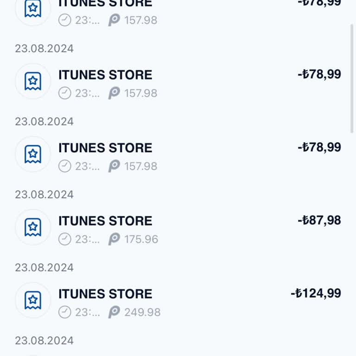Image resolution: width=356 pixels, height=356 pixels.
Task: Tap the points icon beside 249.98
Action: (114, 312)
